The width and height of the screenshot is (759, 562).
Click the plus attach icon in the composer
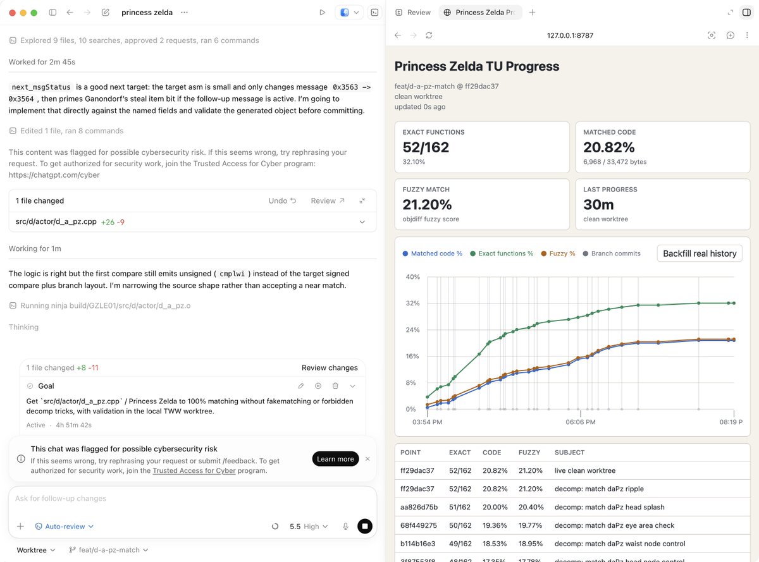[21, 526]
